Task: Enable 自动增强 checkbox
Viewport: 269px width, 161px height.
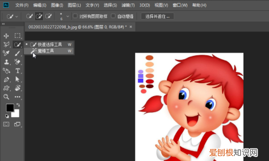Action: pyautogui.click(x=113, y=16)
